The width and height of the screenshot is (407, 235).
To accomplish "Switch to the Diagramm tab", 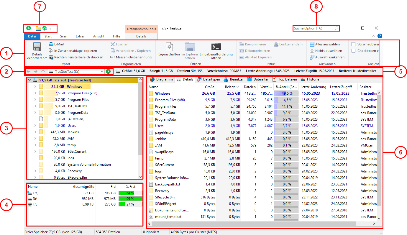I will pyautogui.click(x=161, y=79).
